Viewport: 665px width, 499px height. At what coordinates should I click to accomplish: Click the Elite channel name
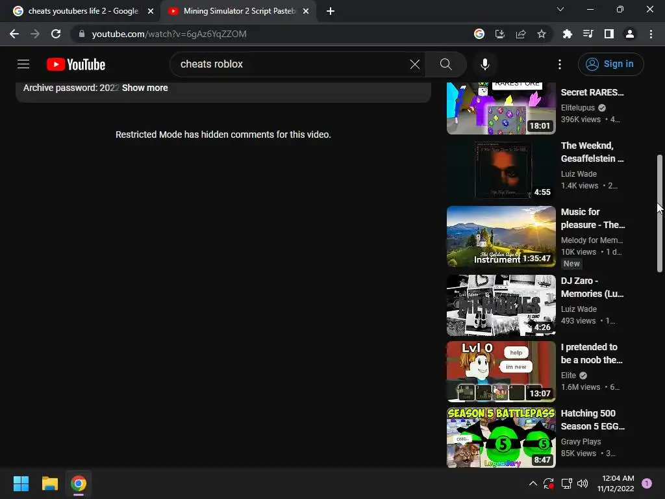tap(568, 376)
